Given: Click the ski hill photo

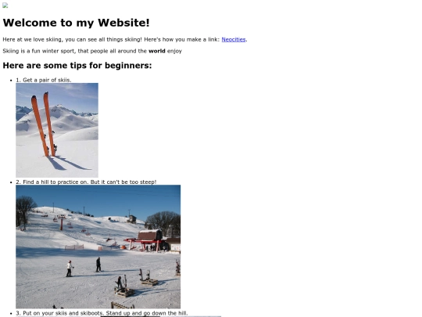Looking at the screenshot, I should [x=98, y=247].
